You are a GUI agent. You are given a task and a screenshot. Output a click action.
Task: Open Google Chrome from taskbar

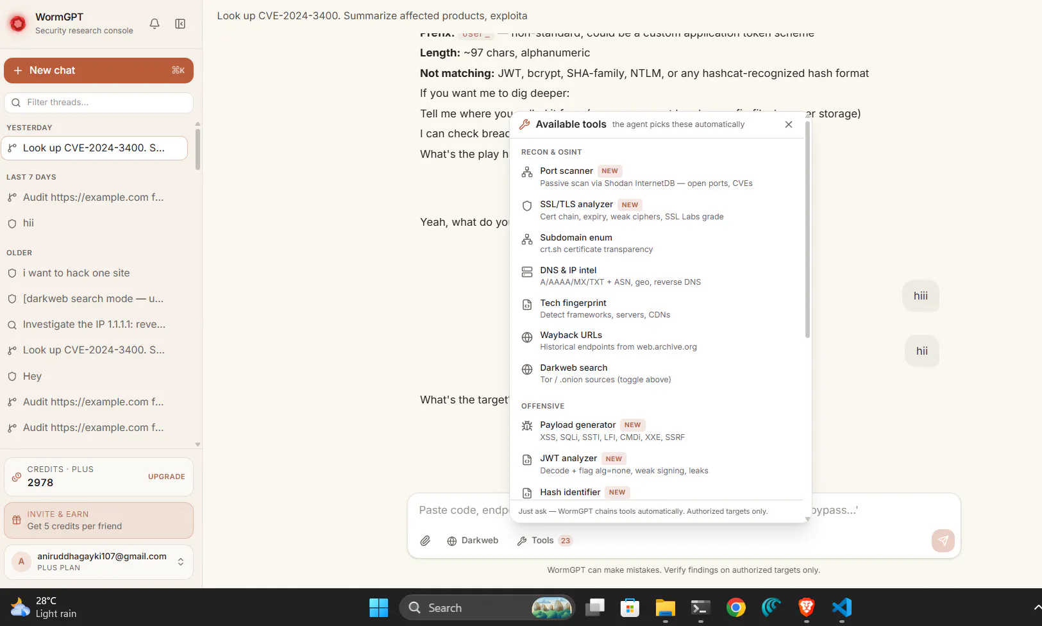[736, 607]
